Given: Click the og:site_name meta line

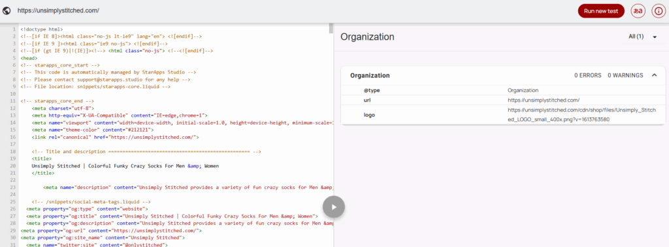Looking at the screenshot, I should click(x=103, y=237).
